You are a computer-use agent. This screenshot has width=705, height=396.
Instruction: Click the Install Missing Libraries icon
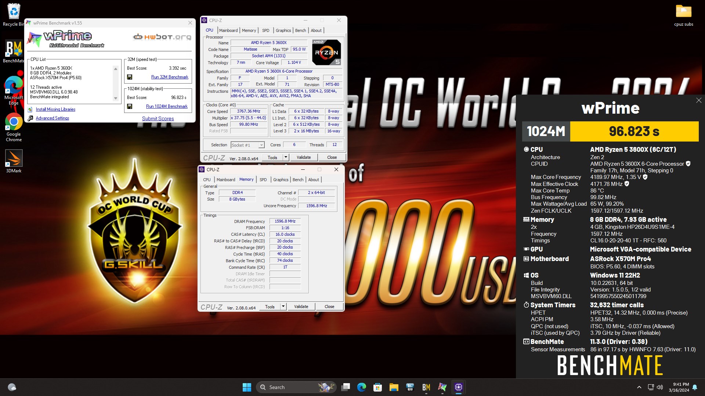[x=30, y=109]
